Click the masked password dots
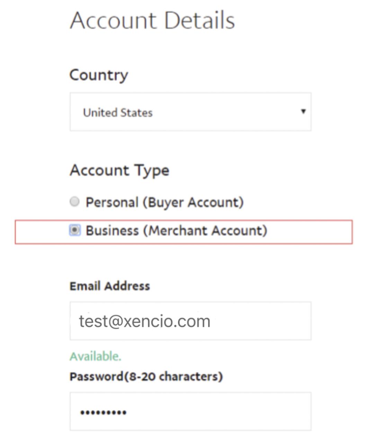 click(x=103, y=412)
